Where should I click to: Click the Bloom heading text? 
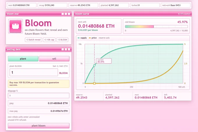pos(38,23)
